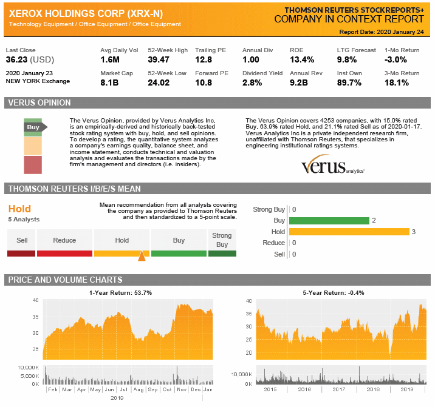Screen dimensions: 435x407
Task: Click the Nov label on 1-year chart axis
Action: [182, 389]
